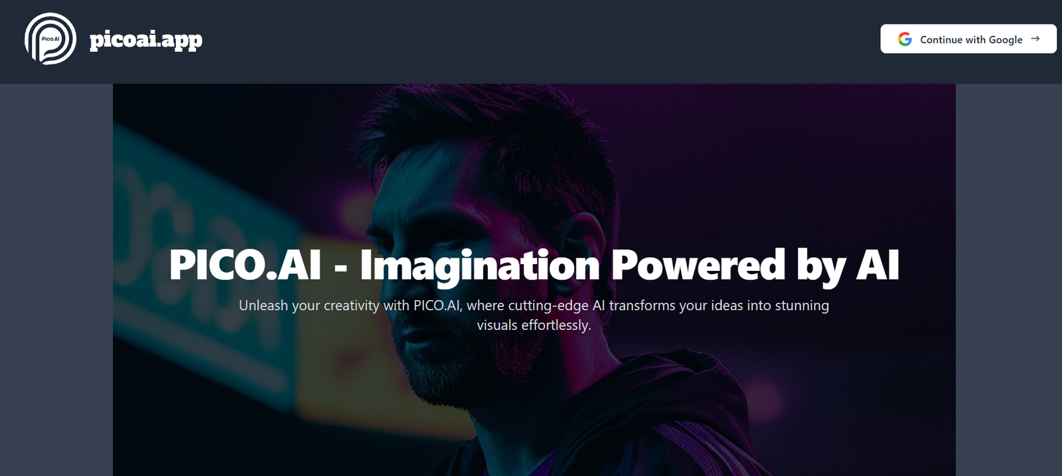Click the word 'Imagination' in the headline
Viewport: 1062px width, 476px height.
click(480, 266)
